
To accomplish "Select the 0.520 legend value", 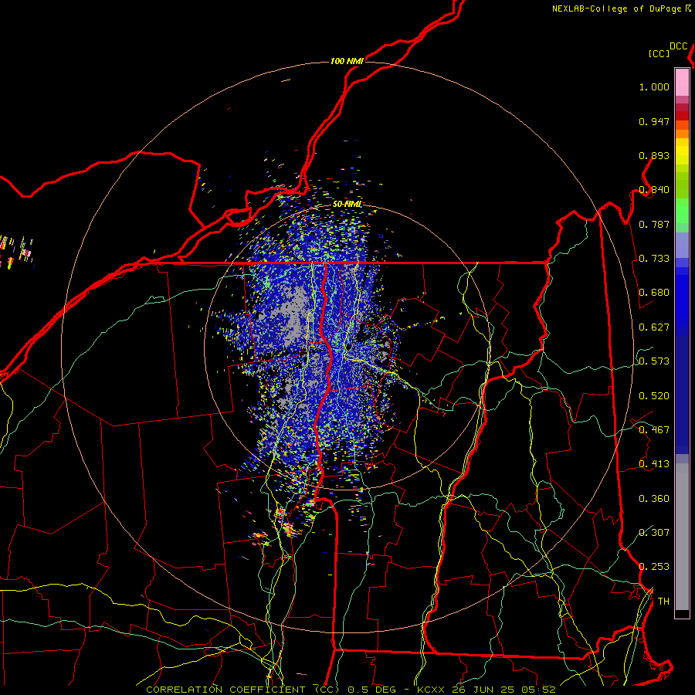I will (654, 396).
